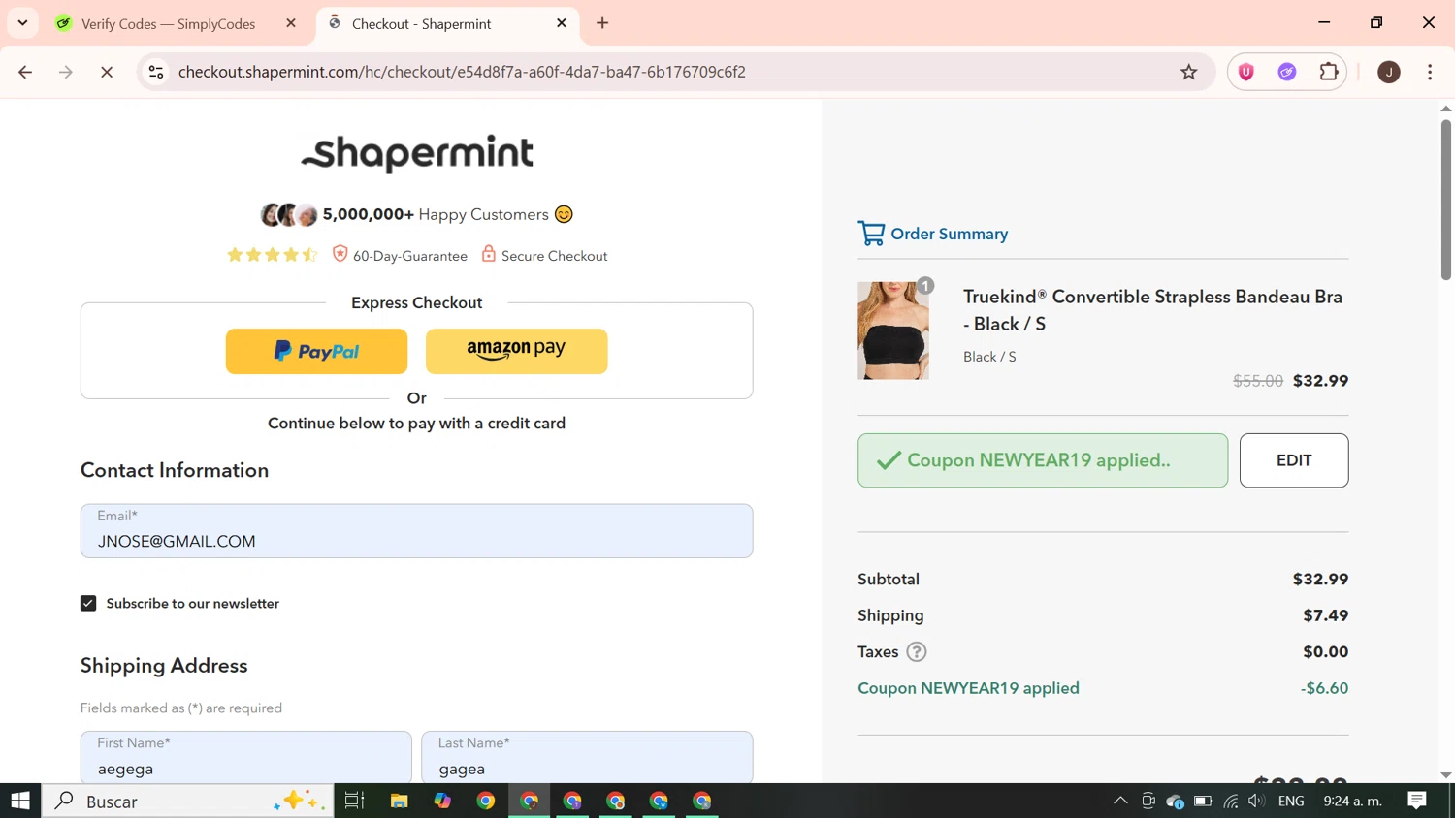Click the Buscar taskbar search box
Image resolution: width=1455 pixels, height=818 pixels.
(188, 801)
